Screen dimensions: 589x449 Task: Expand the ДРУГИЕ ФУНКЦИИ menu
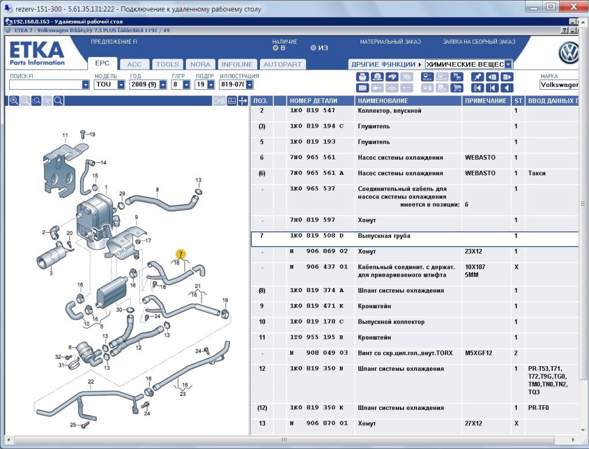386,64
